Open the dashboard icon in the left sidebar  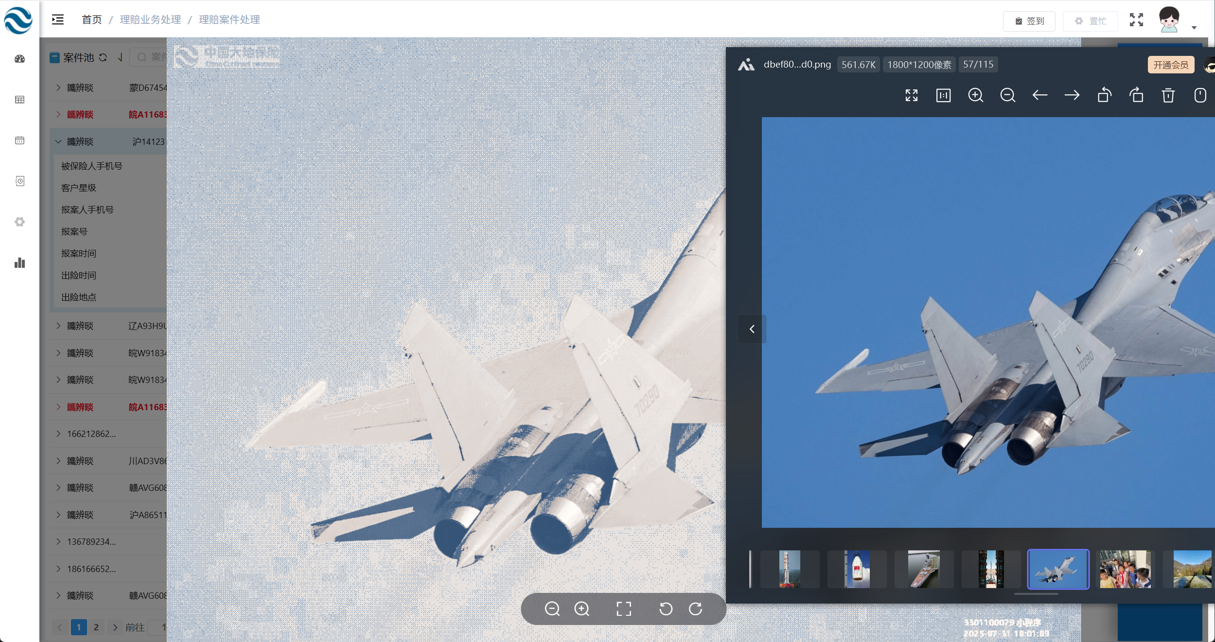(x=19, y=59)
